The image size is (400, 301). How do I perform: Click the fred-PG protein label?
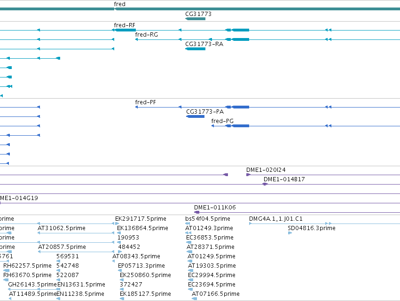(222, 121)
